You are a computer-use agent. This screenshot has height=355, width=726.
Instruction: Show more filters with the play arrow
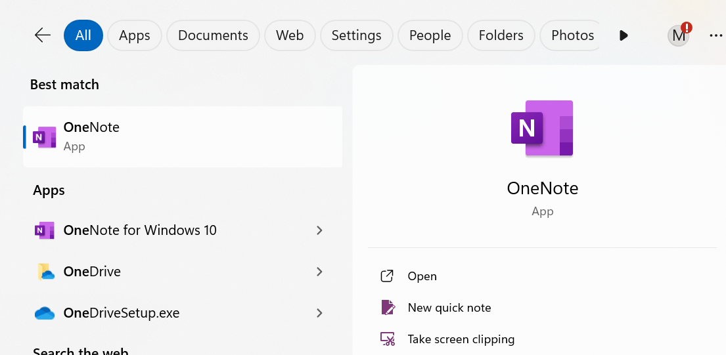(624, 35)
